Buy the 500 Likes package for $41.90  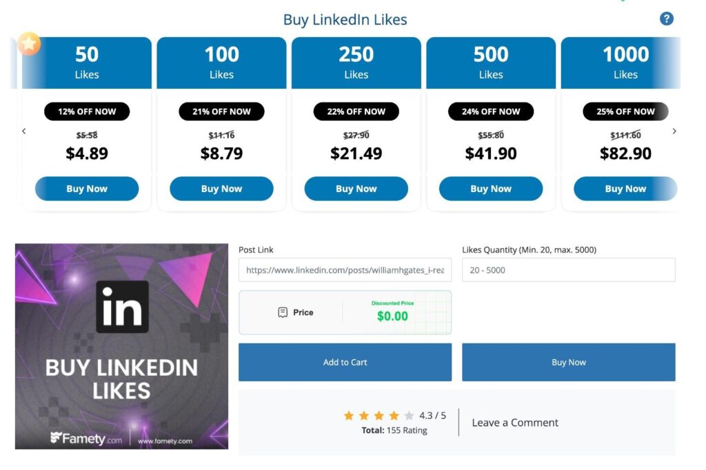[491, 189]
